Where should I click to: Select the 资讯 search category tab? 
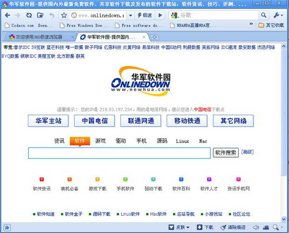pyautogui.click(x=60, y=141)
